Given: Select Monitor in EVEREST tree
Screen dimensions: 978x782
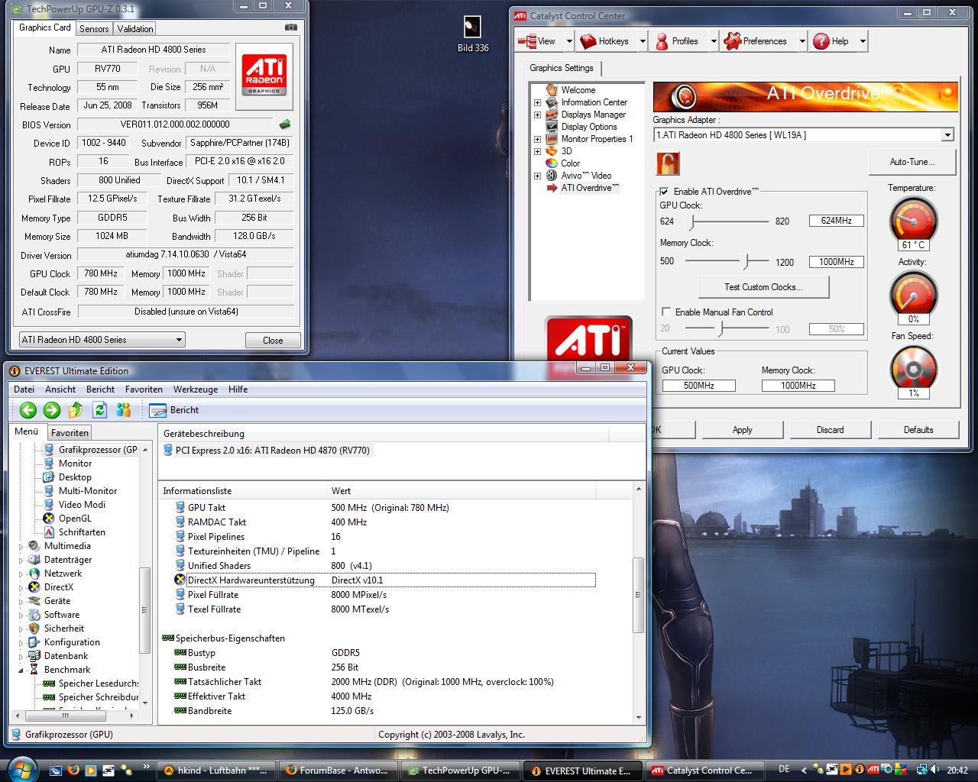Looking at the screenshot, I should click(x=75, y=464).
